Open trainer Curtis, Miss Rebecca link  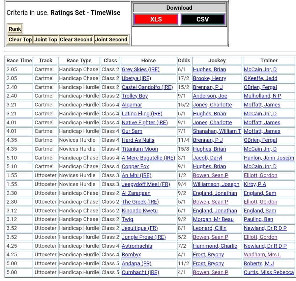pyautogui.click(x=269, y=272)
